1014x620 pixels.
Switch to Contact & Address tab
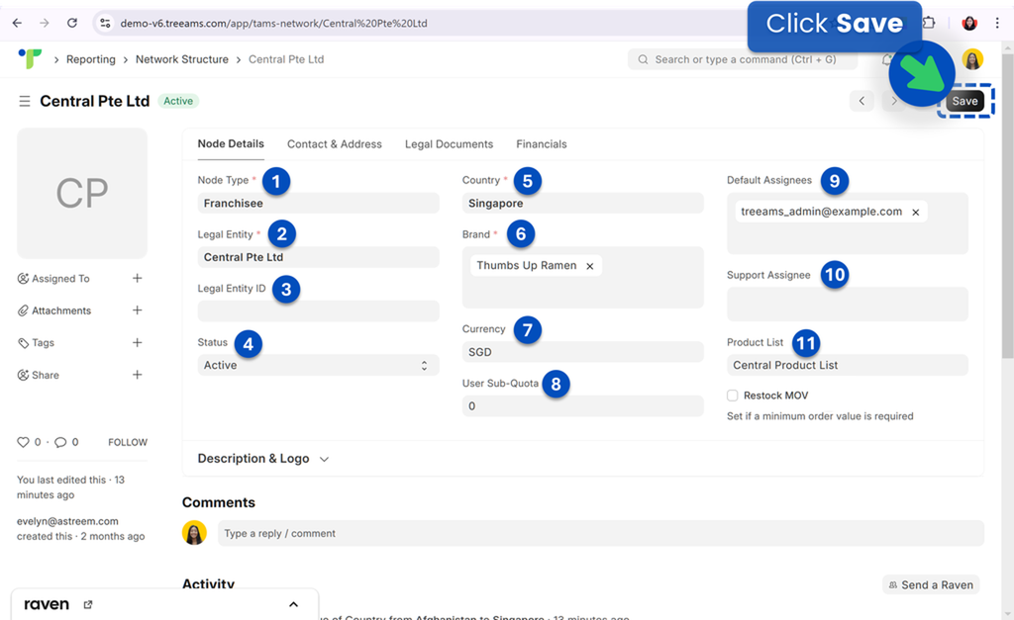334,144
